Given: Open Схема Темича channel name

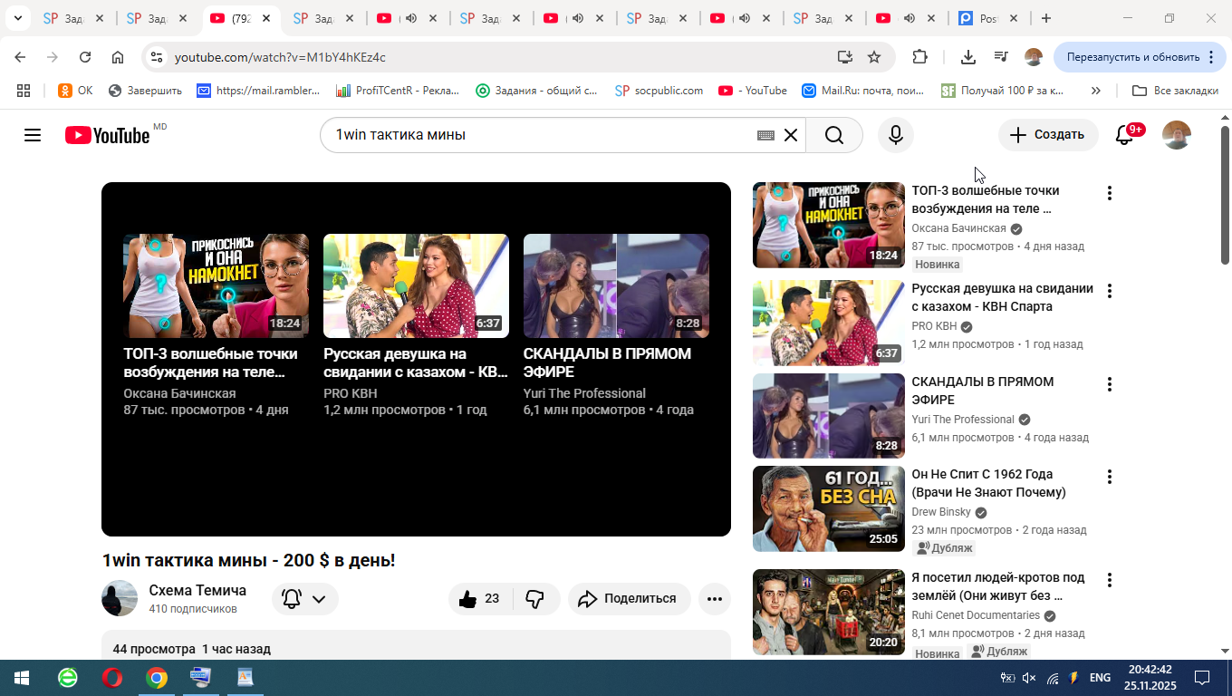Looking at the screenshot, I should (197, 590).
